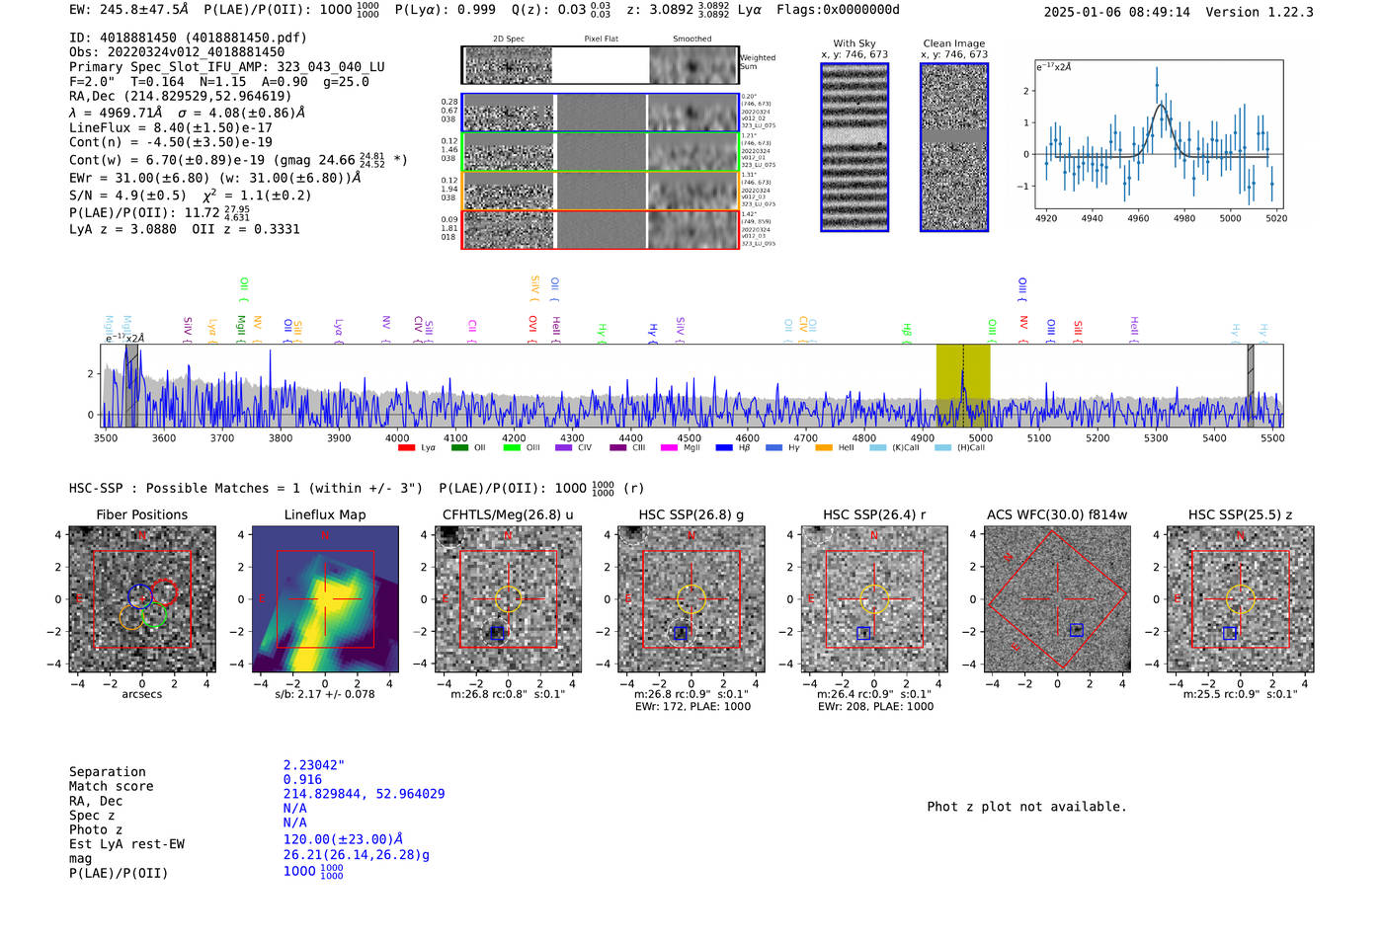Click the red Lyα legend swatch
This screenshot has height=941, width=1383.
click(406, 448)
